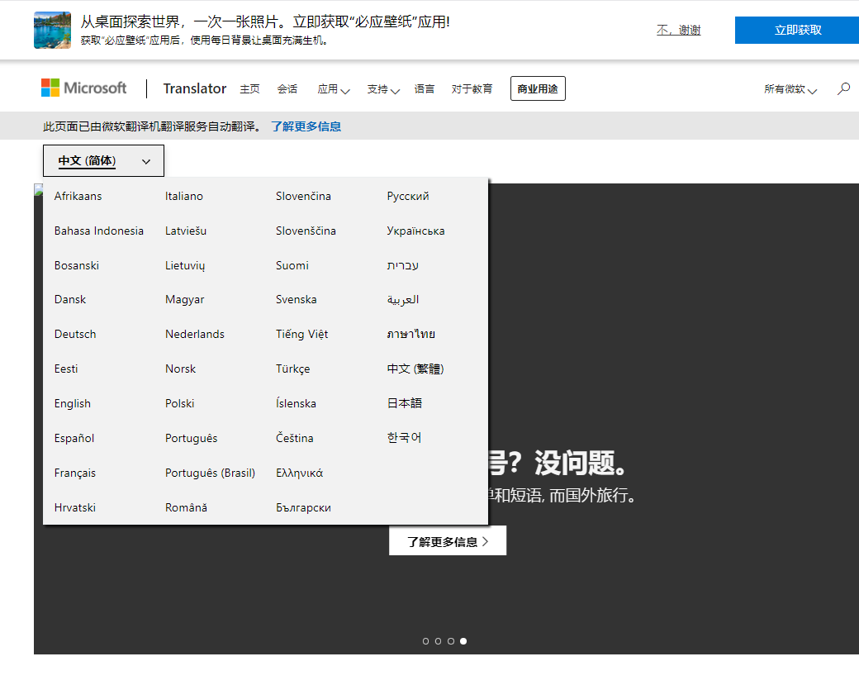
Task: Select Slovenščina language
Action: 306,231
